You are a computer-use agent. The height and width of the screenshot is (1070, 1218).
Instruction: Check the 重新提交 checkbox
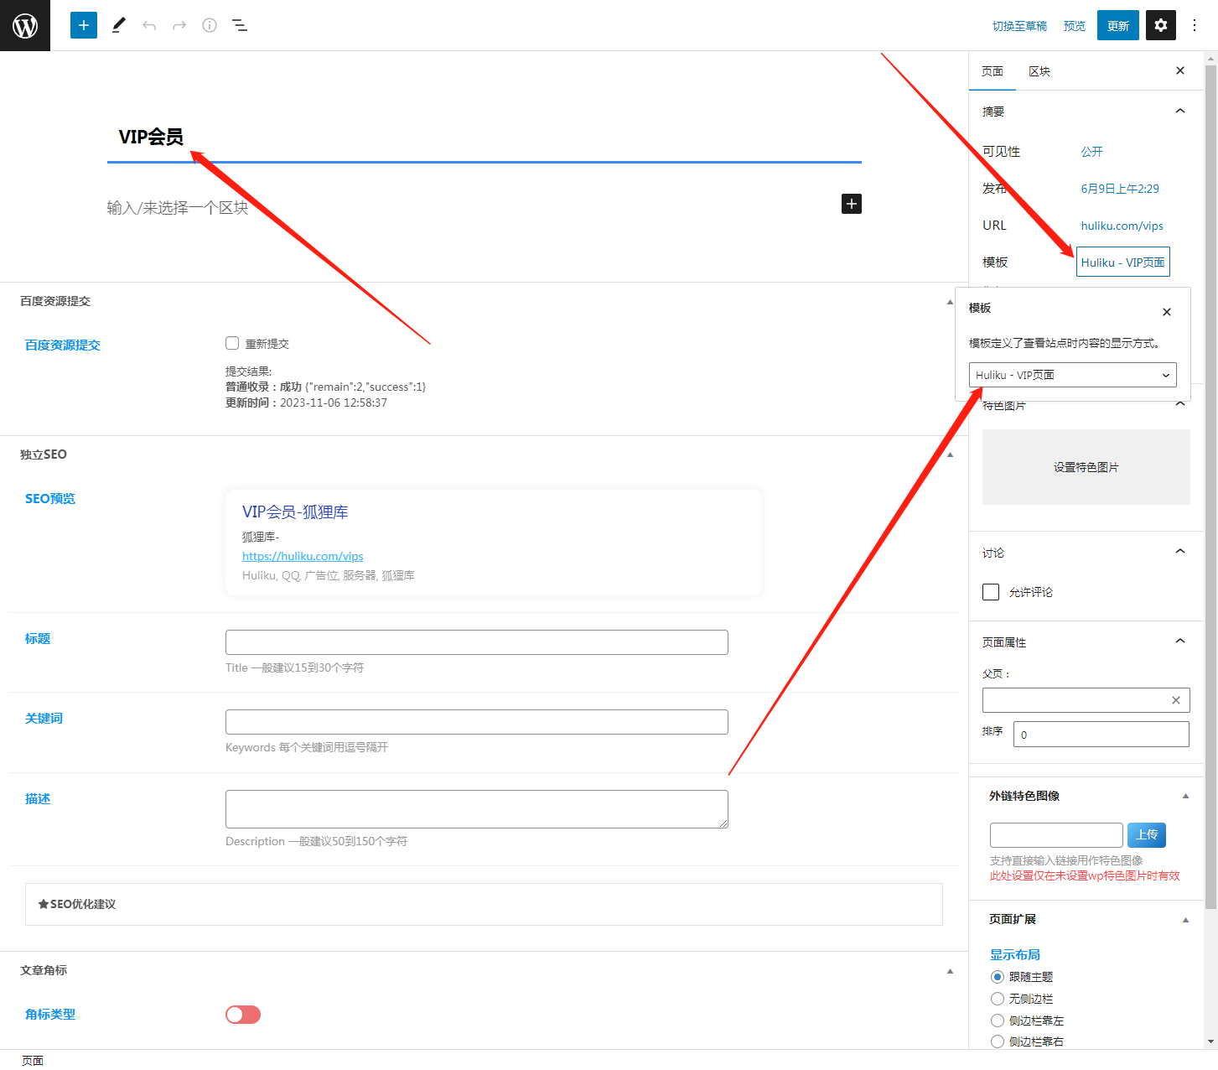(232, 343)
